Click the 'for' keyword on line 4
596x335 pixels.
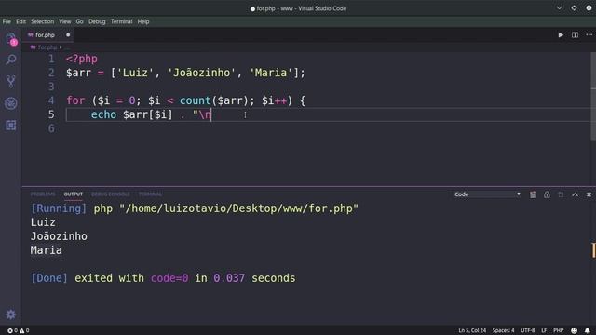click(75, 100)
